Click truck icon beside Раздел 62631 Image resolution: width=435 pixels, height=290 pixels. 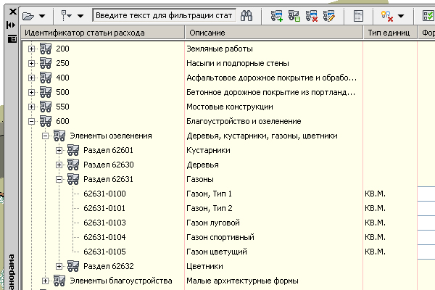73,179
